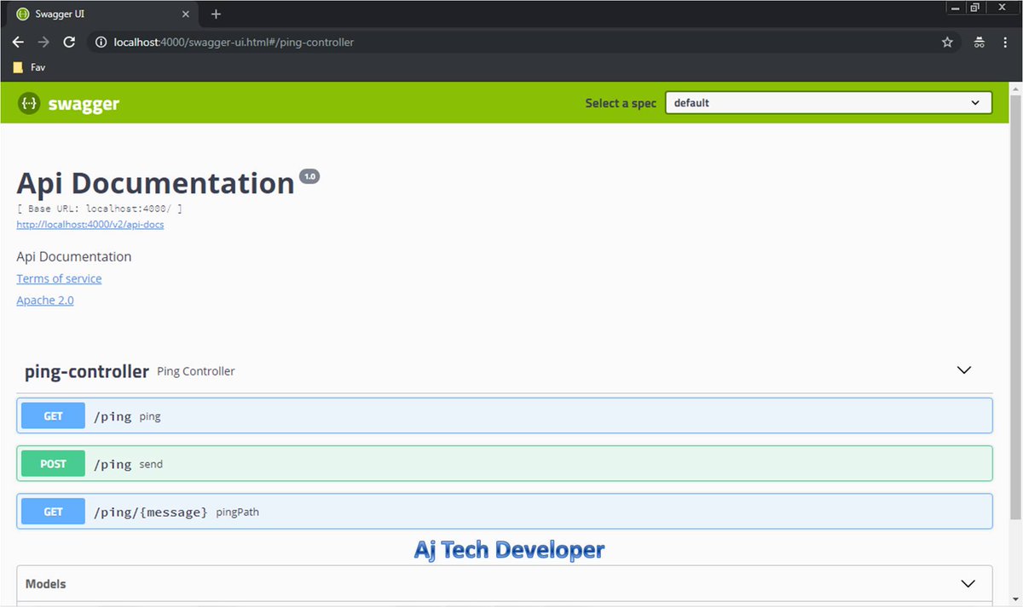Click the Ping Controller description text

(196, 371)
